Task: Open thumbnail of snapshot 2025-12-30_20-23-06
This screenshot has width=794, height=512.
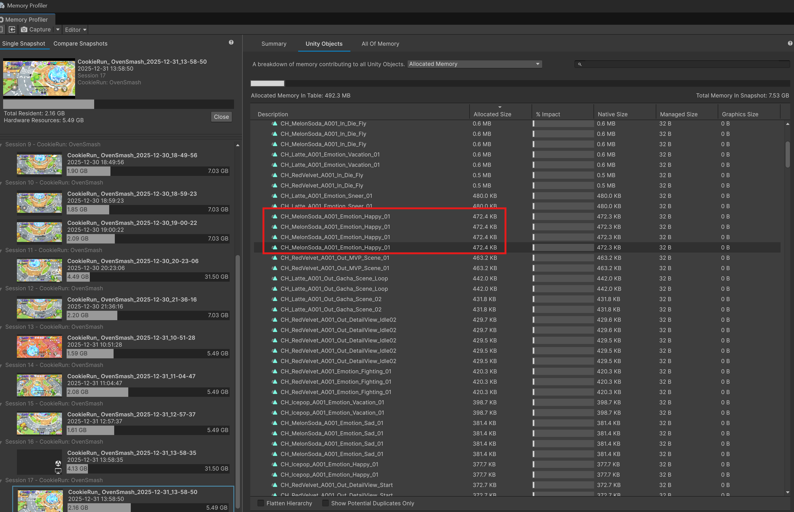Action: 39,270
